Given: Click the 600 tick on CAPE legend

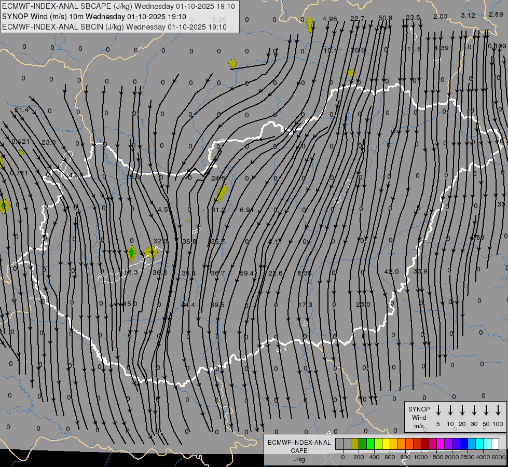Looking at the screenshot, I should [390, 457].
